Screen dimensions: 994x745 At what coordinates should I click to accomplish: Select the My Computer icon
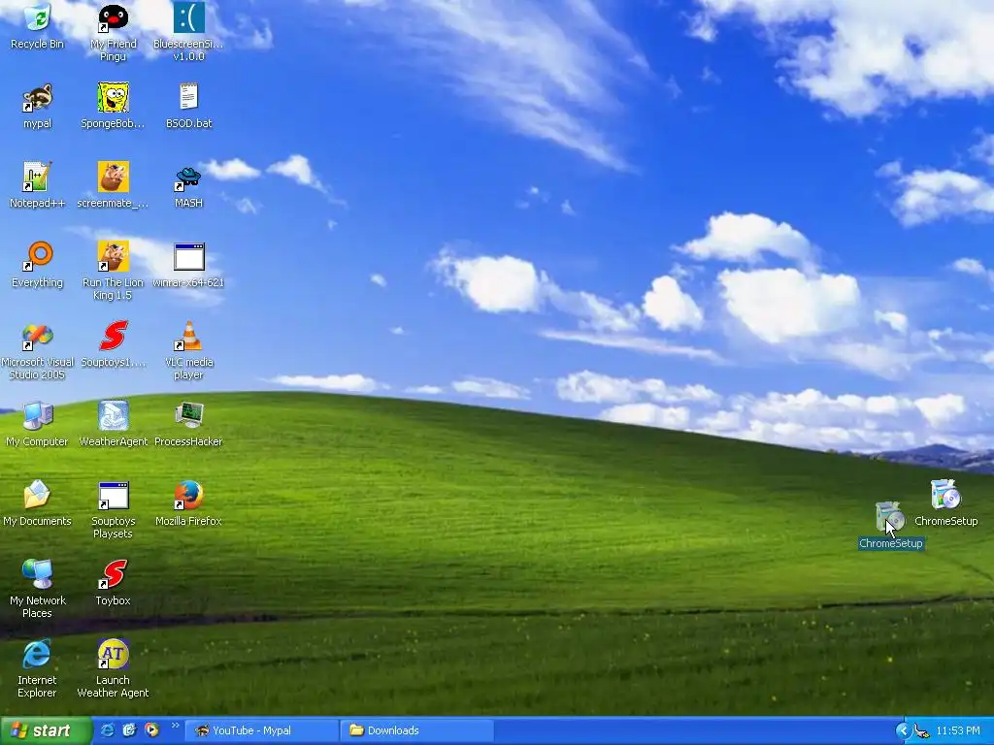(x=38, y=424)
